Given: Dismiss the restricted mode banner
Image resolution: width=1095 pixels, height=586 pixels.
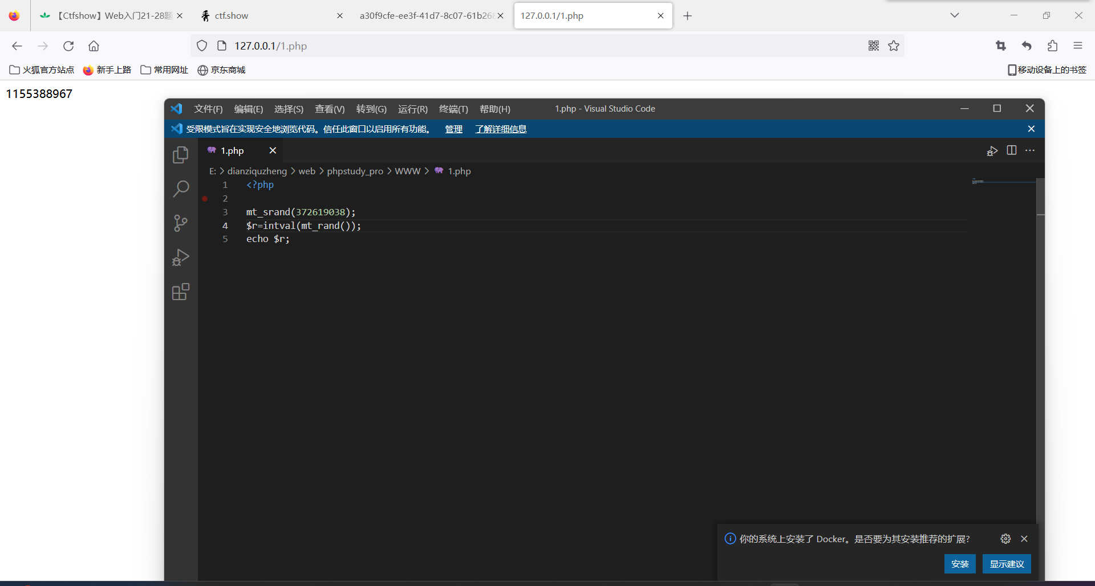Looking at the screenshot, I should [x=1031, y=129].
